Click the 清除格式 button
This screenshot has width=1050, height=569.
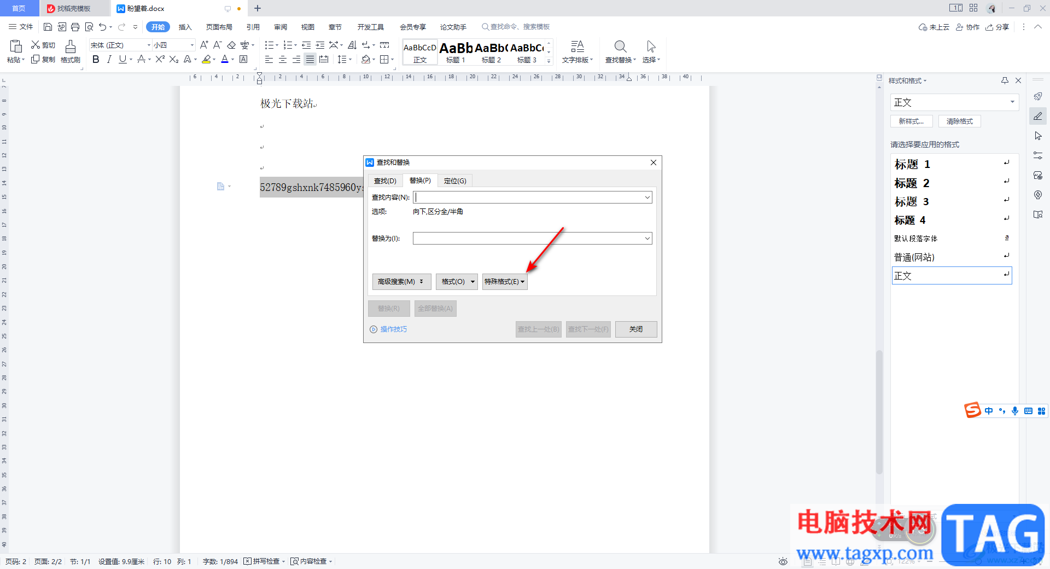point(960,121)
